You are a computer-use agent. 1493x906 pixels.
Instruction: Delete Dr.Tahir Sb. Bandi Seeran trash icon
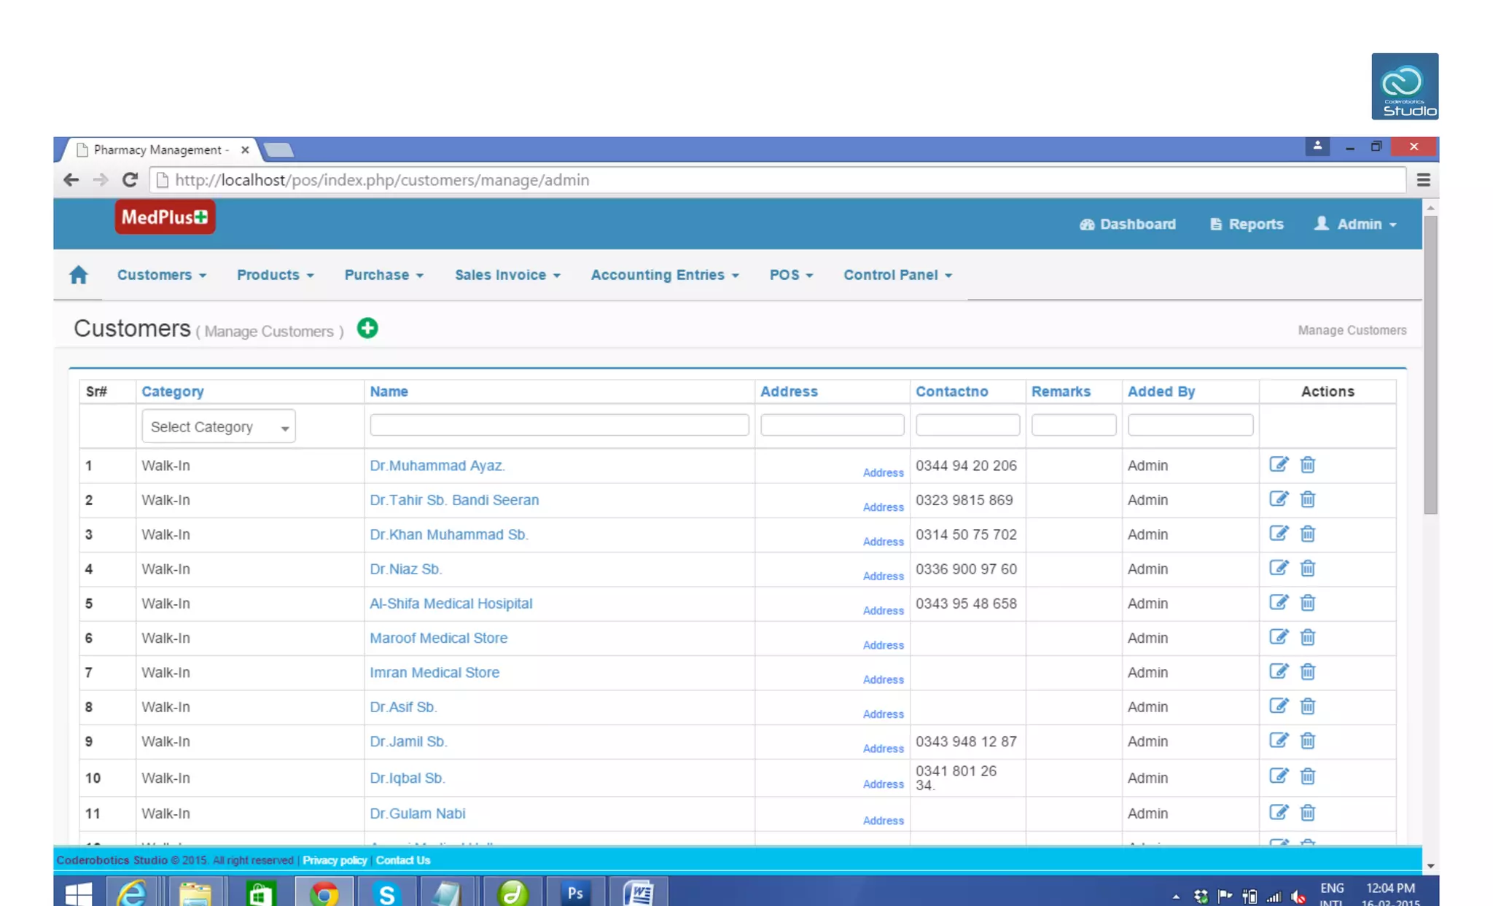[x=1308, y=499]
